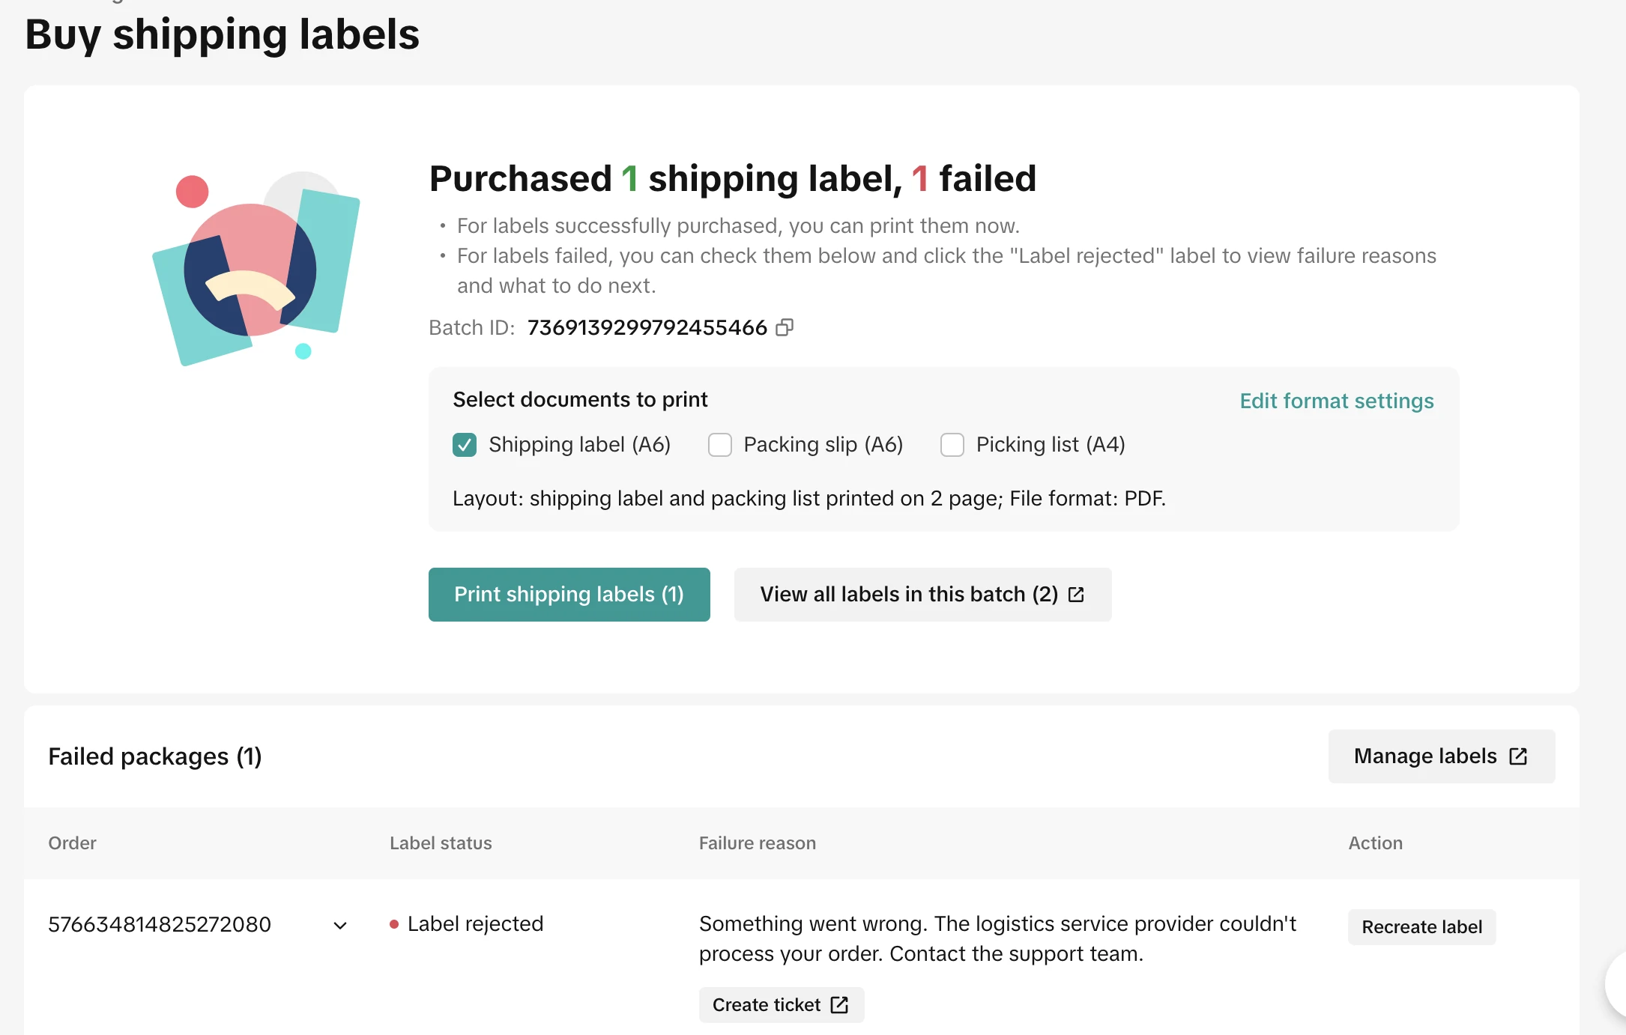Screen dimensions: 1626x1035
Task: Click the Batch ID number 7369139299792455466
Action: coord(647,327)
